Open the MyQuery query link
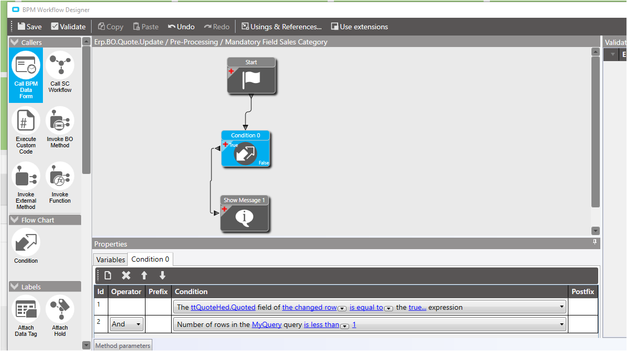The image size is (627, 351). click(x=267, y=324)
